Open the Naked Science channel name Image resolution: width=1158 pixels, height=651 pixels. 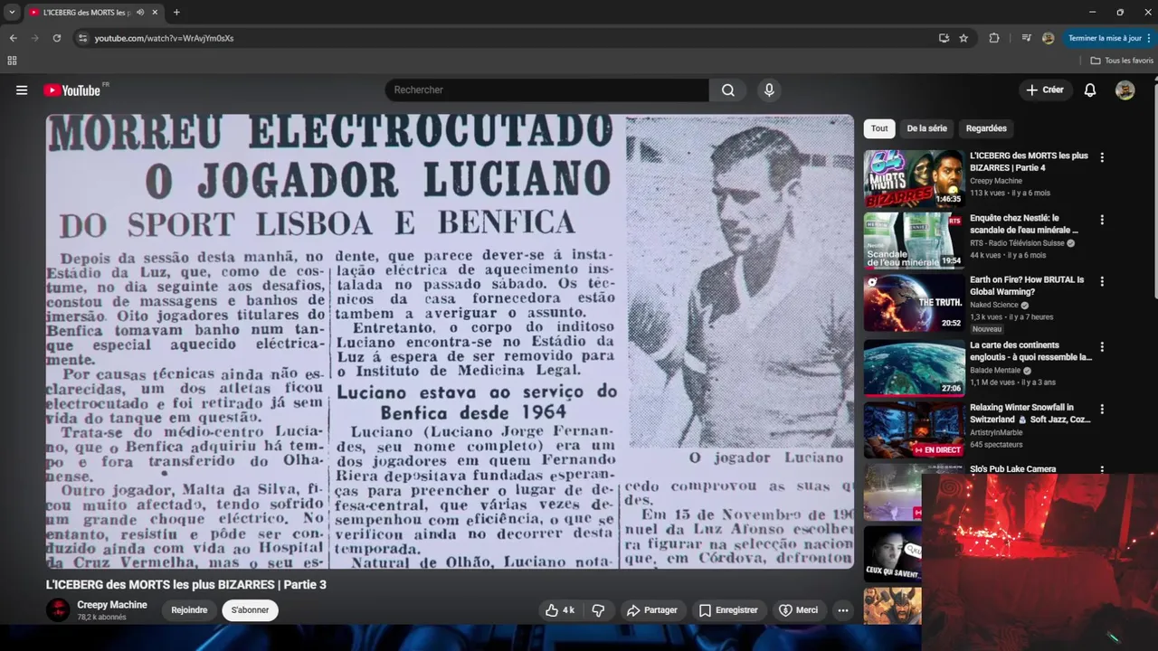pyautogui.click(x=993, y=306)
